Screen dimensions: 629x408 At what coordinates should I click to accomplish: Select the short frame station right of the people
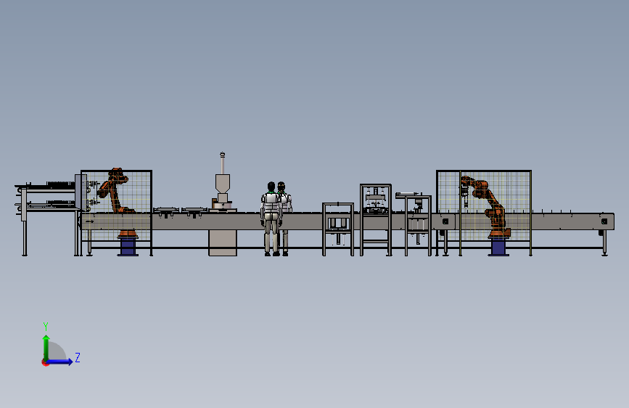(338, 229)
